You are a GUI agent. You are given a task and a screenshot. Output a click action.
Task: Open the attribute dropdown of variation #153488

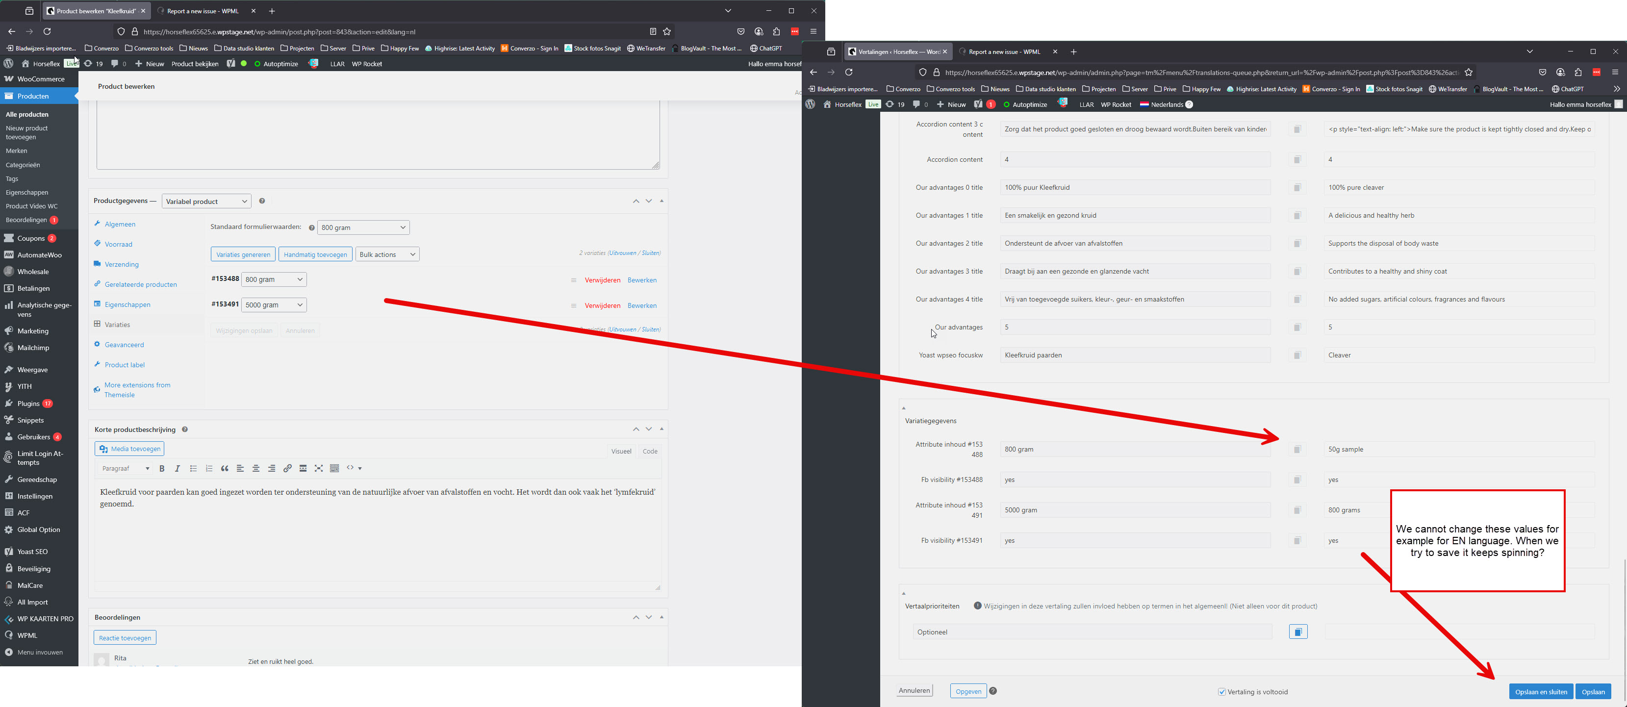(x=274, y=279)
